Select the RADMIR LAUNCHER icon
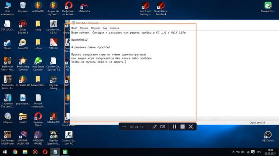The height and width of the screenshot is (156, 279). (23, 138)
